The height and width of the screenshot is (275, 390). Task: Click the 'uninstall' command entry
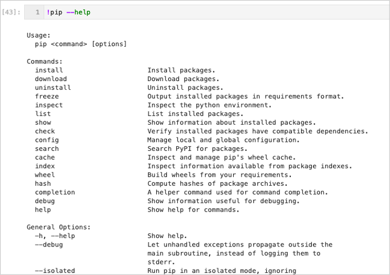53,88
